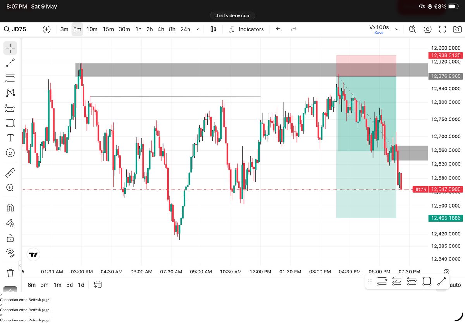Open the emoji icons tool
The width and height of the screenshot is (465, 323).
tap(10, 153)
